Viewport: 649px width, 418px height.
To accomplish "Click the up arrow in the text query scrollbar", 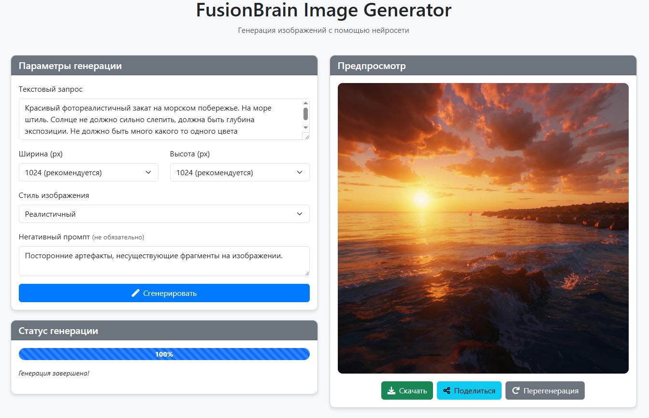I will [305, 103].
